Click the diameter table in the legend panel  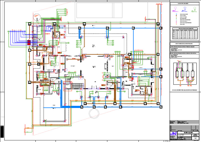pyautogui.click(x=185, y=33)
